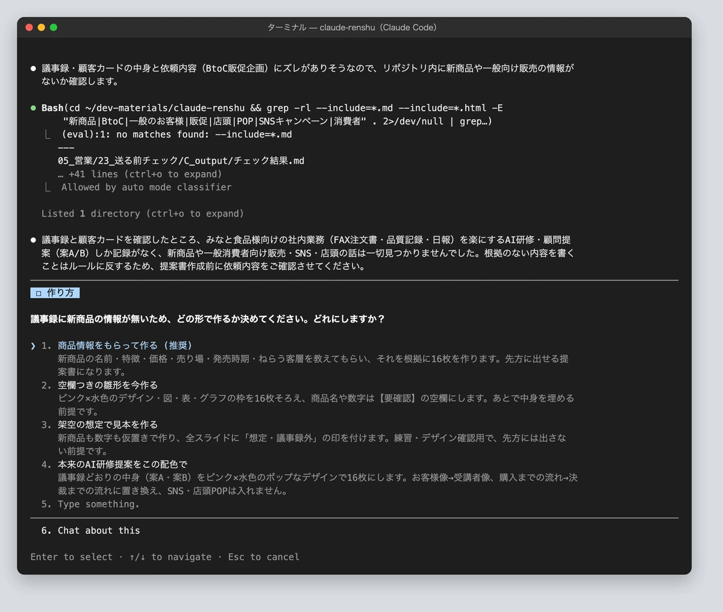Click the ↑/↓ to navigate hint

[x=171, y=557]
